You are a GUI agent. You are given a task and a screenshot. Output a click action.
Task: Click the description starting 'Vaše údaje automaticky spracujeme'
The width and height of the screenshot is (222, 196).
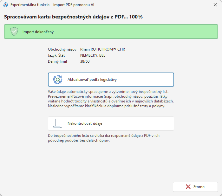coord(111,99)
